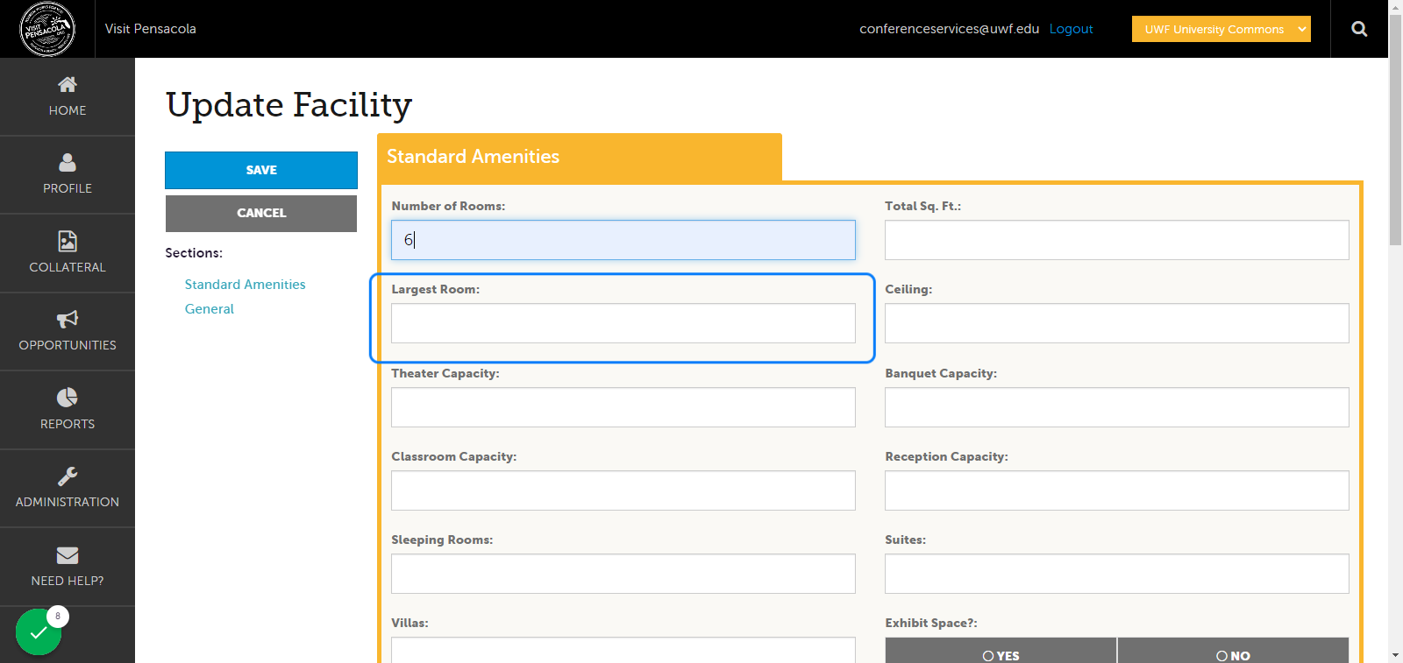
Task: Click the Suites input field
Action: pos(1117,574)
